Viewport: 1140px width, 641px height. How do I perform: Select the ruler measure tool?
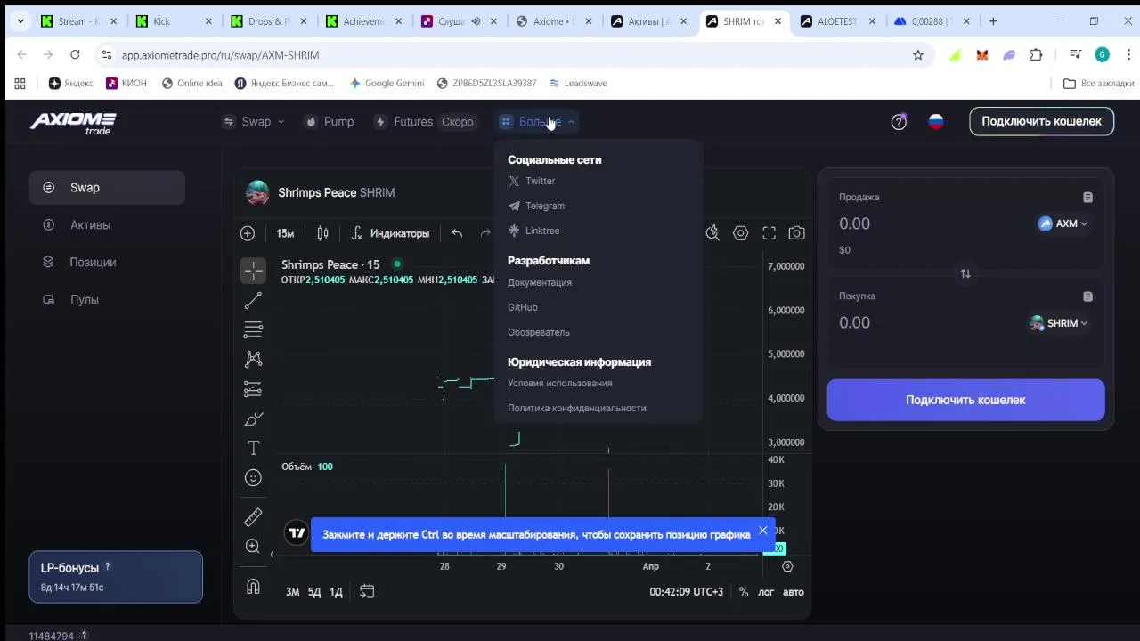[x=253, y=517]
